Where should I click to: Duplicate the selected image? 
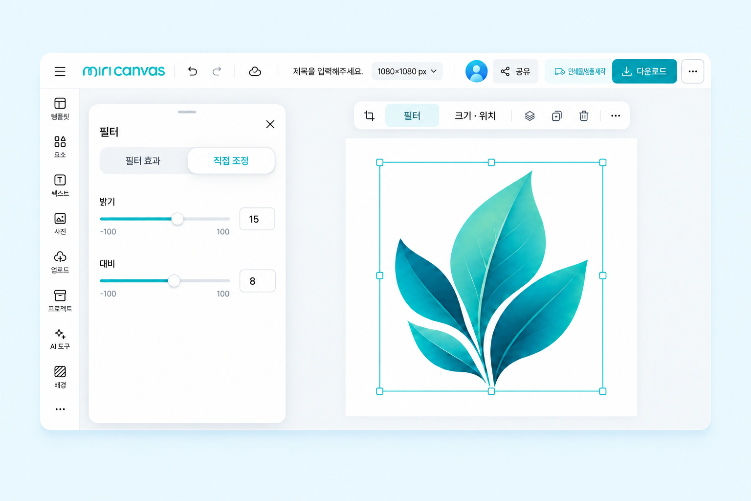click(x=557, y=116)
